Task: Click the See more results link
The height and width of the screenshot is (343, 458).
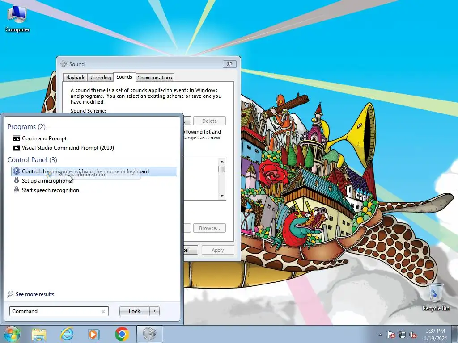Action: 35,294
